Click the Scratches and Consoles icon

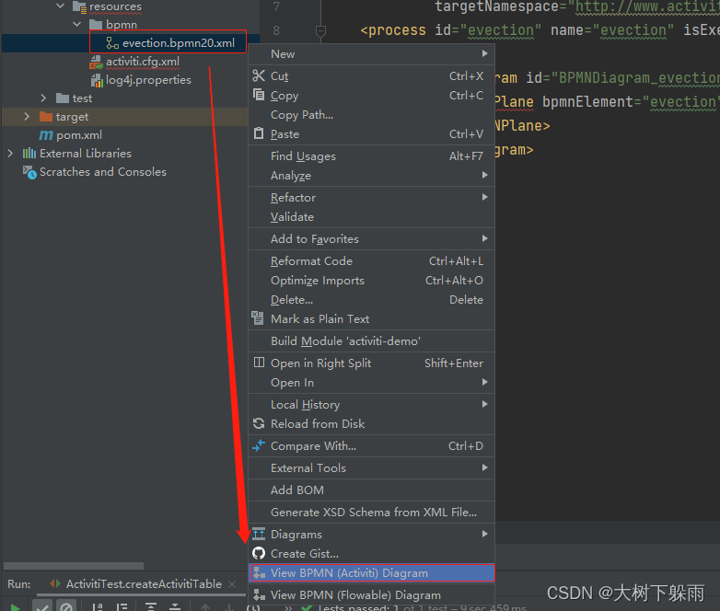[29, 172]
